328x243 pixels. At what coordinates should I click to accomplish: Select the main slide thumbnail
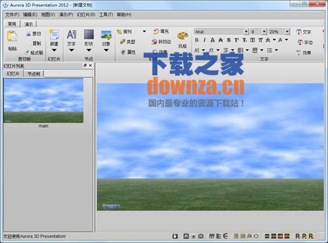pyautogui.click(x=43, y=101)
